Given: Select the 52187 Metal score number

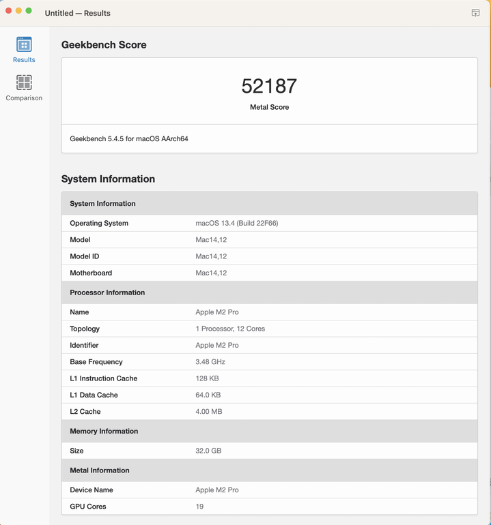Looking at the screenshot, I should point(269,86).
